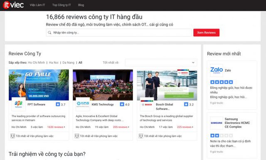Click 'Ho Chi Minh' on the FPT Software card
Image resolution: width=266 pixels, height=160 pixels.
(x=19, y=127)
